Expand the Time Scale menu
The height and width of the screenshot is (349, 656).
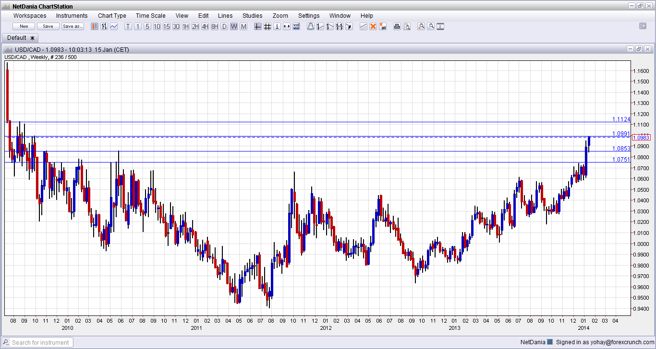150,16
